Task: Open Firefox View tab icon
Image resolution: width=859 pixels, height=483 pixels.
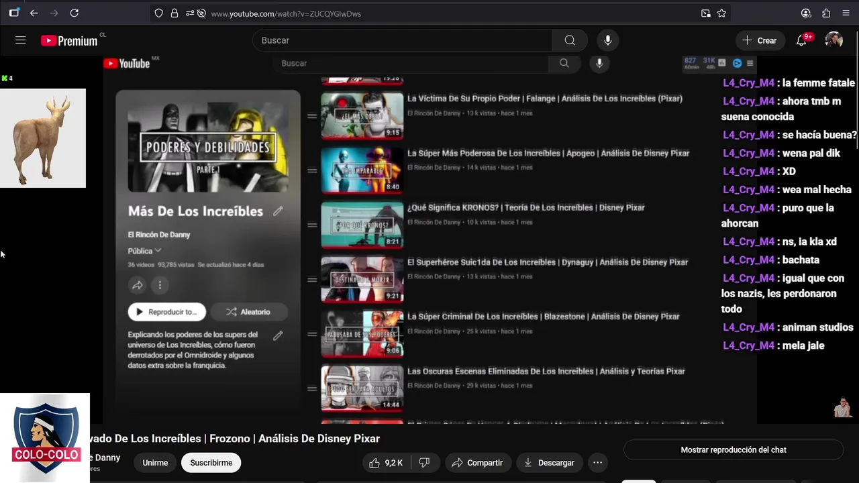Action: coord(14,13)
